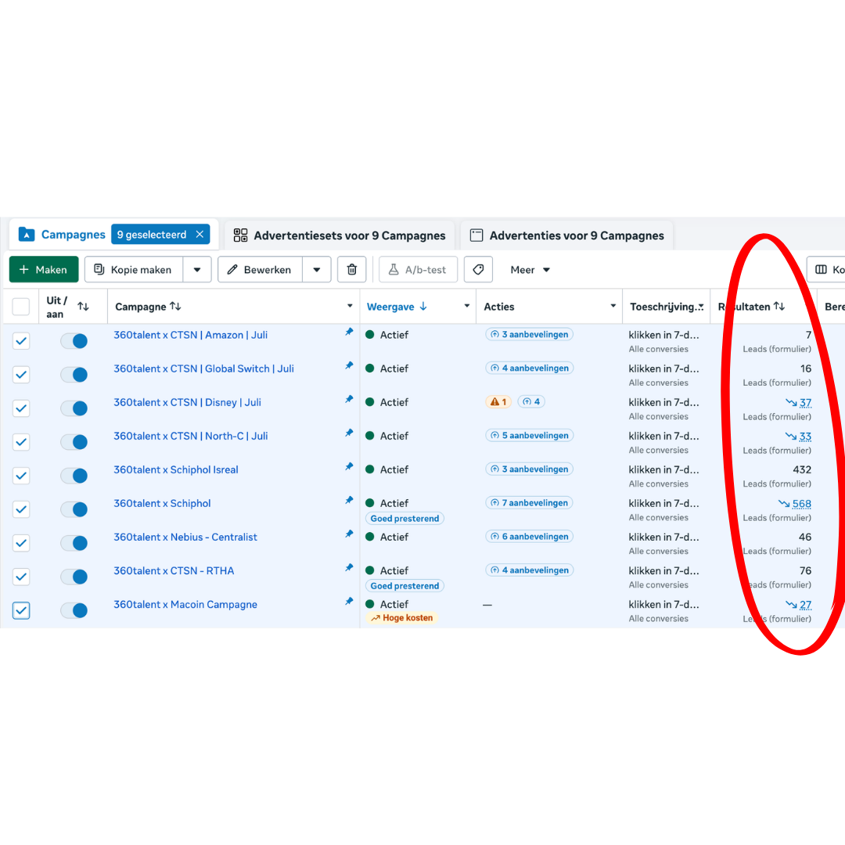Click pin icon on Disney | Juli row
845x845 pixels.
[349, 399]
